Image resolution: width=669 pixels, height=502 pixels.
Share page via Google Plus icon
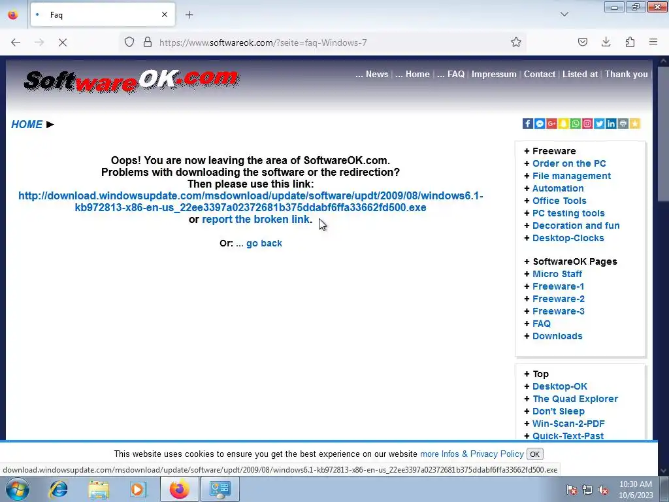[551, 124]
